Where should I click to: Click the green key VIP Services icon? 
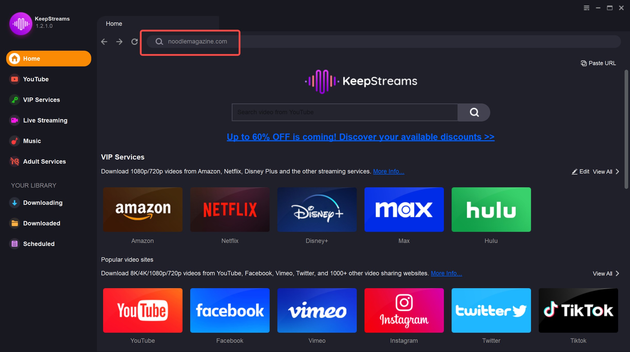(15, 100)
